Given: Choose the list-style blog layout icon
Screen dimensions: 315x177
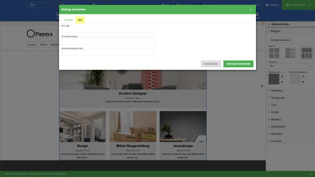Looking at the screenshot, I should (x=290, y=53).
